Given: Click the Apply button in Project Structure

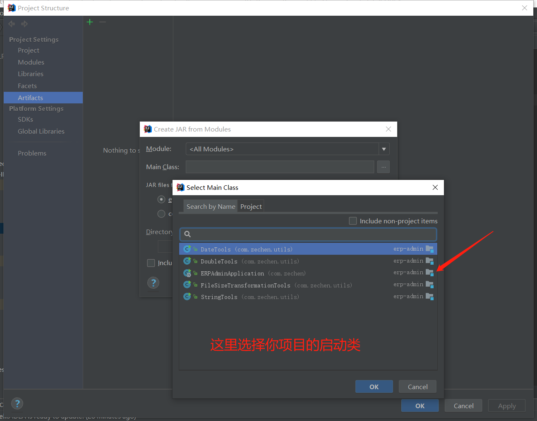Looking at the screenshot, I should tap(506, 406).
